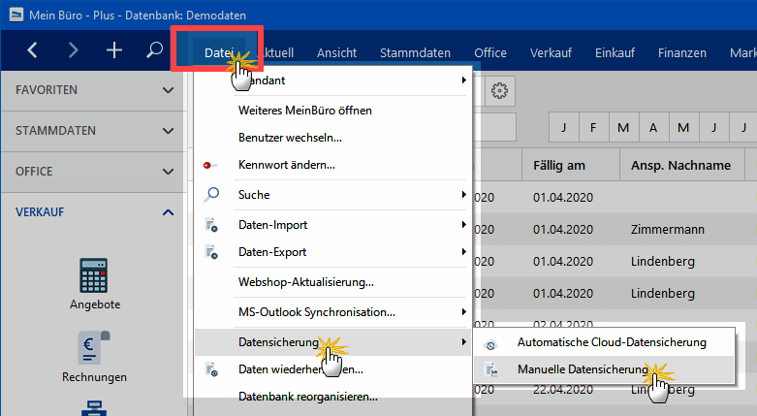The height and width of the screenshot is (416, 757).
Task: Go forward with the right arrow
Action: pos(73,50)
